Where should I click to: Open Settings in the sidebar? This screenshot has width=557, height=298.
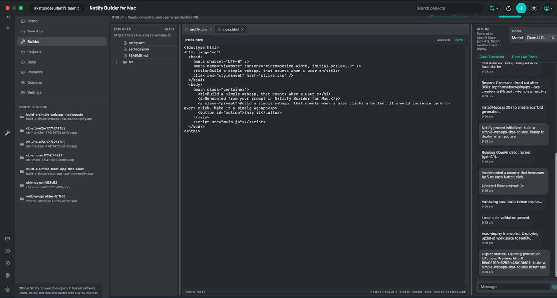[x=62, y=92]
